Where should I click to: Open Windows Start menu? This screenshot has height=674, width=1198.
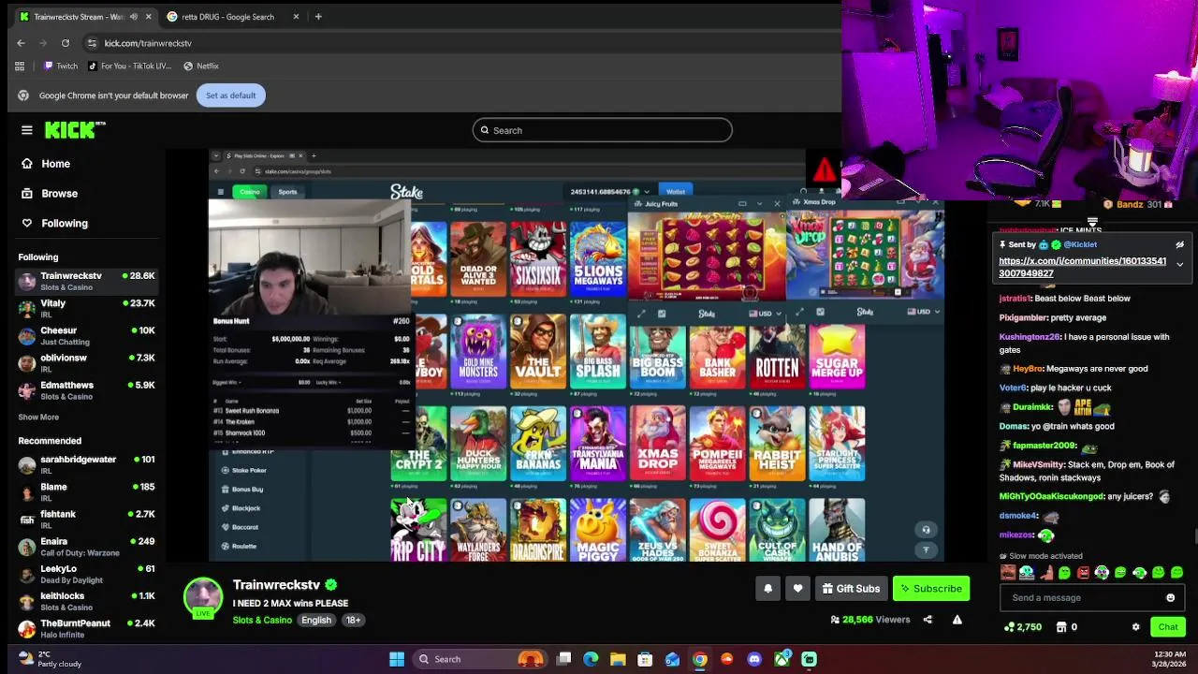397,659
